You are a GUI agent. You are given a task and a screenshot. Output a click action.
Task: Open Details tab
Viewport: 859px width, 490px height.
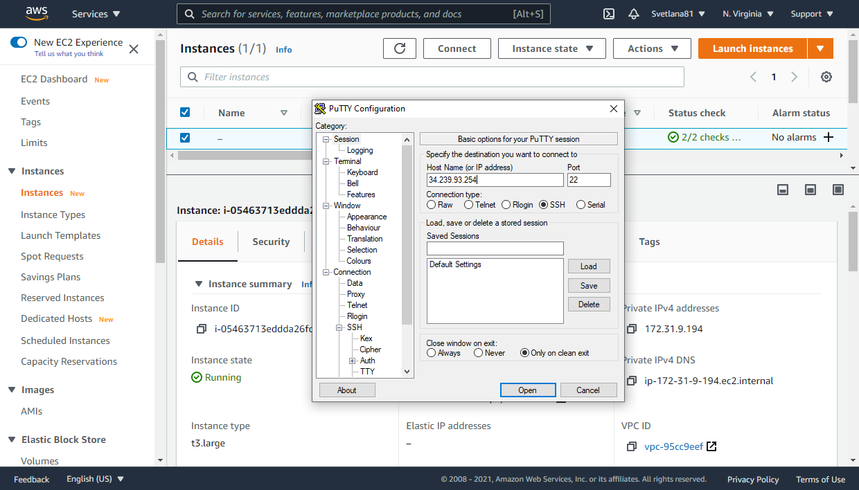(x=208, y=242)
